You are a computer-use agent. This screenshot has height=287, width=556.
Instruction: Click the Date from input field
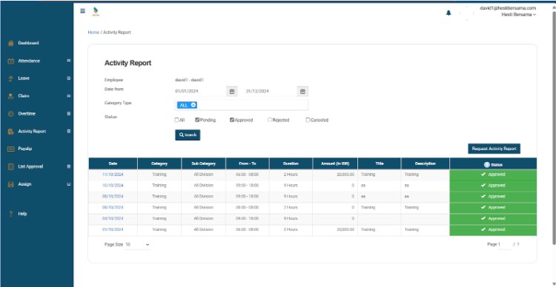(200, 91)
